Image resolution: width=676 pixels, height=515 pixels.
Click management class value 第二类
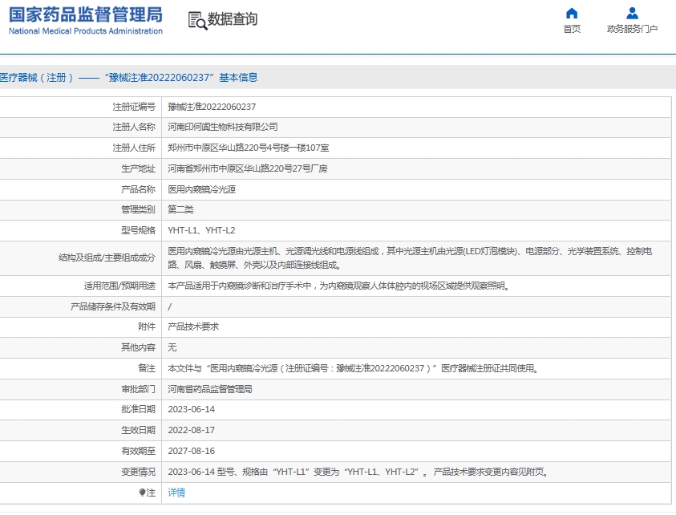pyautogui.click(x=180, y=209)
